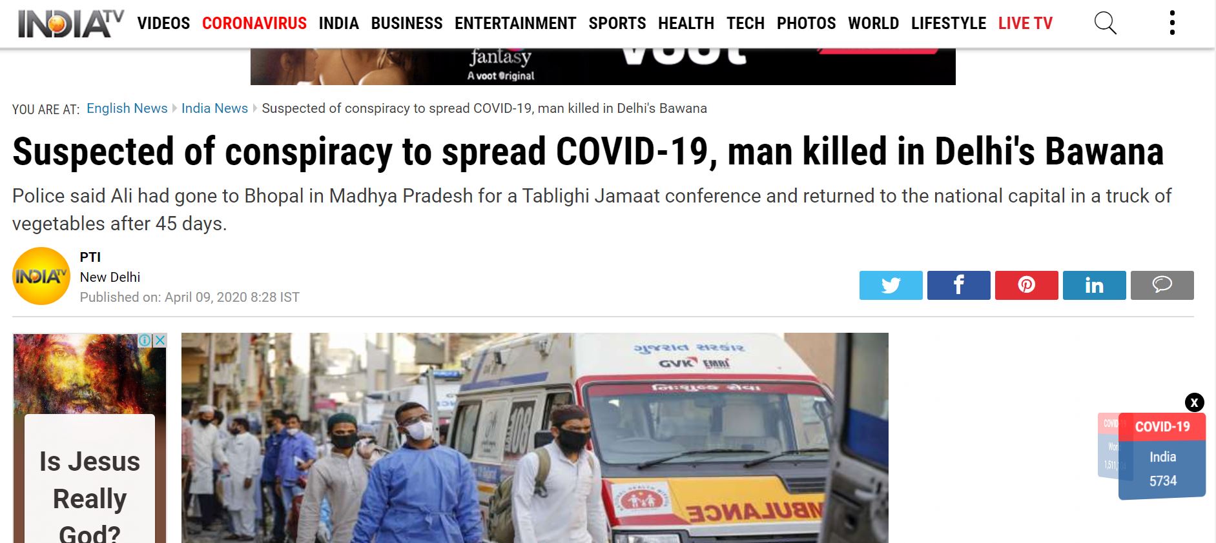The height and width of the screenshot is (543, 1216).
Task: Open the comments speech bubble button
Action: [x=1162, y=285]
